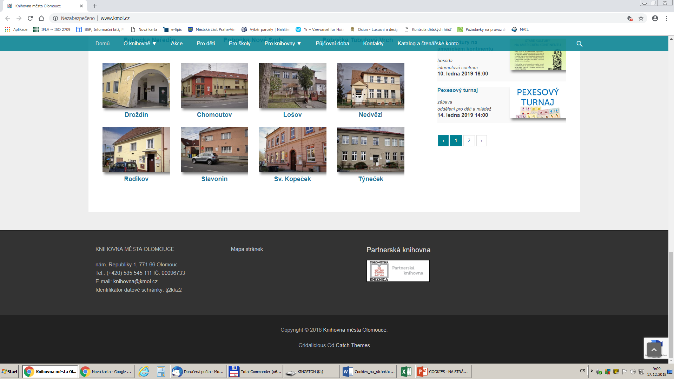Open the Chrome profile account icon
The image size is (674, 379).
pyautogui.click(x=655, y=18)
